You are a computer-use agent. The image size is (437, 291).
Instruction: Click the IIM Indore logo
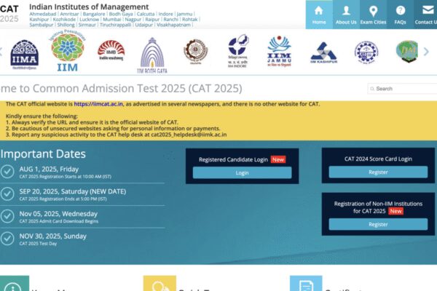(x=237, y=51)
